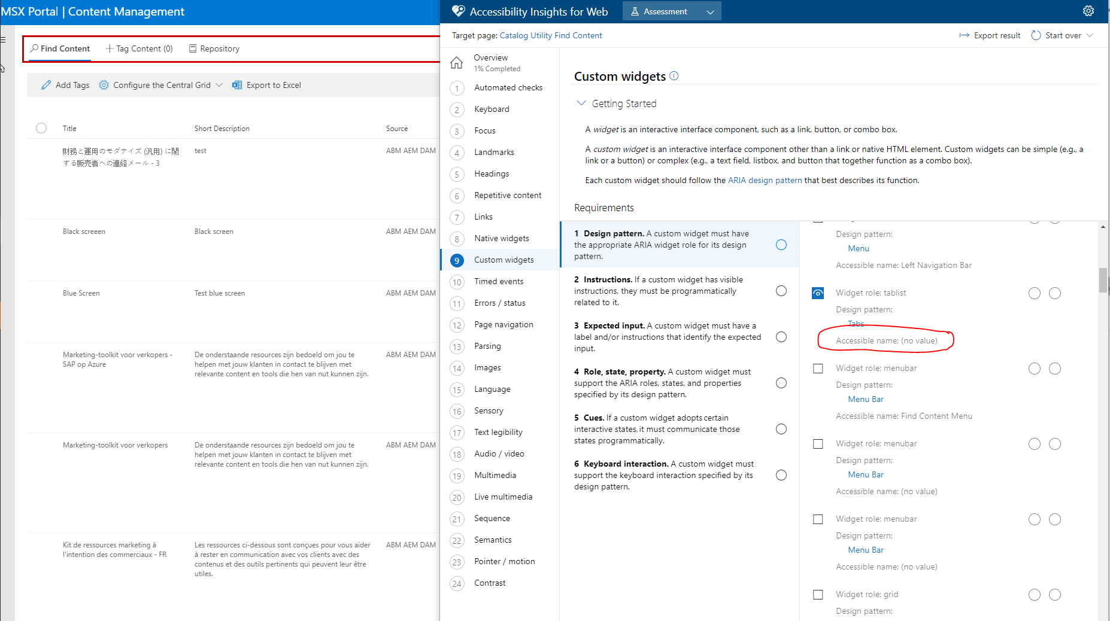
Task: Click the Export to Excel button
Action: click(x=266, y=85)
